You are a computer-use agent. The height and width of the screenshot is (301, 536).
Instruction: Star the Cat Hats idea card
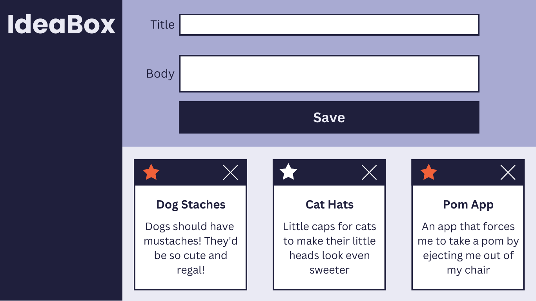[x=288, y=172]
